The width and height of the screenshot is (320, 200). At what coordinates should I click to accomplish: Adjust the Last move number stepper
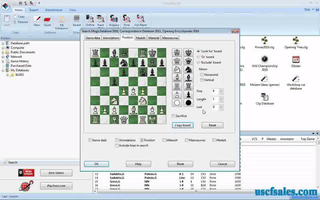tap(221, 107)
